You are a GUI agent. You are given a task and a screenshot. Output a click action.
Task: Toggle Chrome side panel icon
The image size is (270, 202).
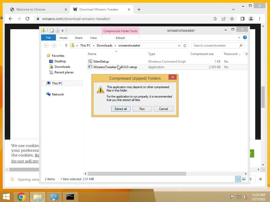click(x=243, y=19)
